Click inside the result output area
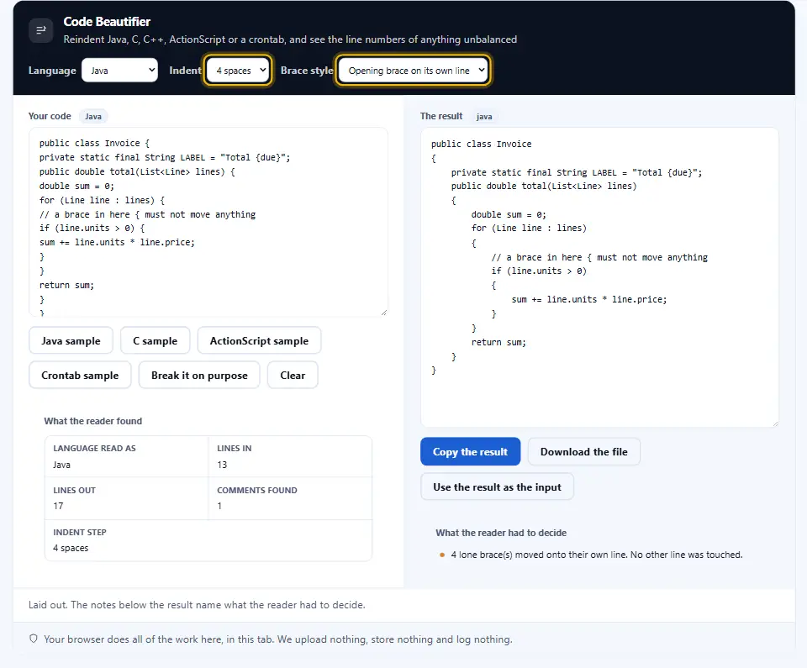807x668 pixels. coord(599,277)
